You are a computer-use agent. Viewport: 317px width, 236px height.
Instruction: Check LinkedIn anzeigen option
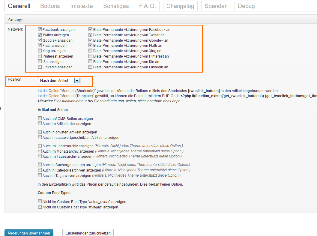click(x=40, y=67)
